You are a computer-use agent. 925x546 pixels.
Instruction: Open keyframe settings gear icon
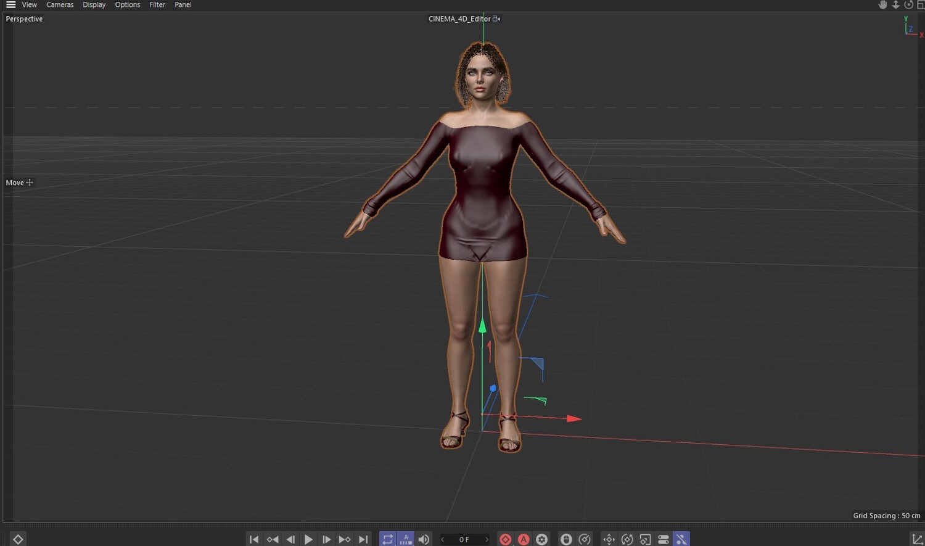coord(542,539)
